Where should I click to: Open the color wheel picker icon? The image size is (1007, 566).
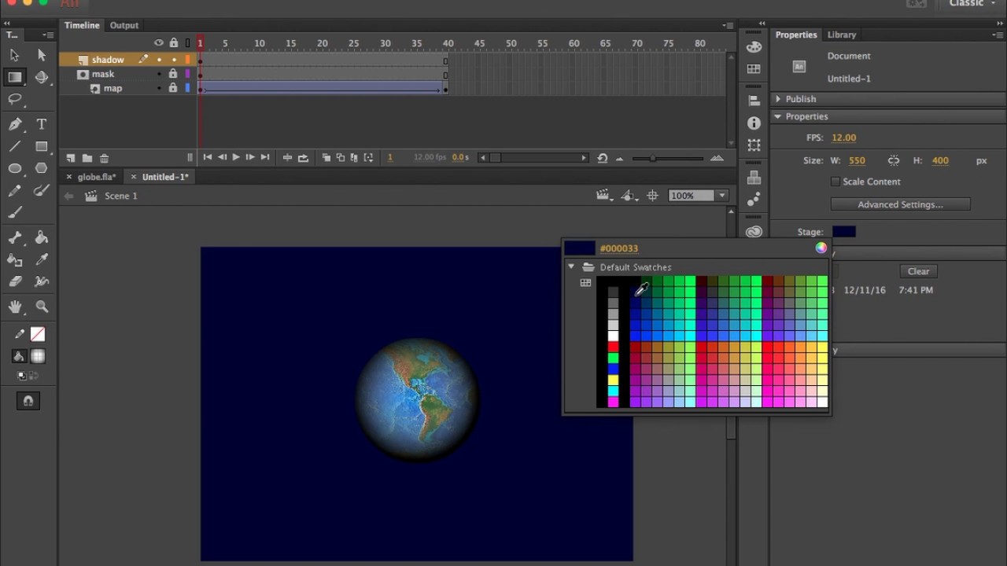821,248
